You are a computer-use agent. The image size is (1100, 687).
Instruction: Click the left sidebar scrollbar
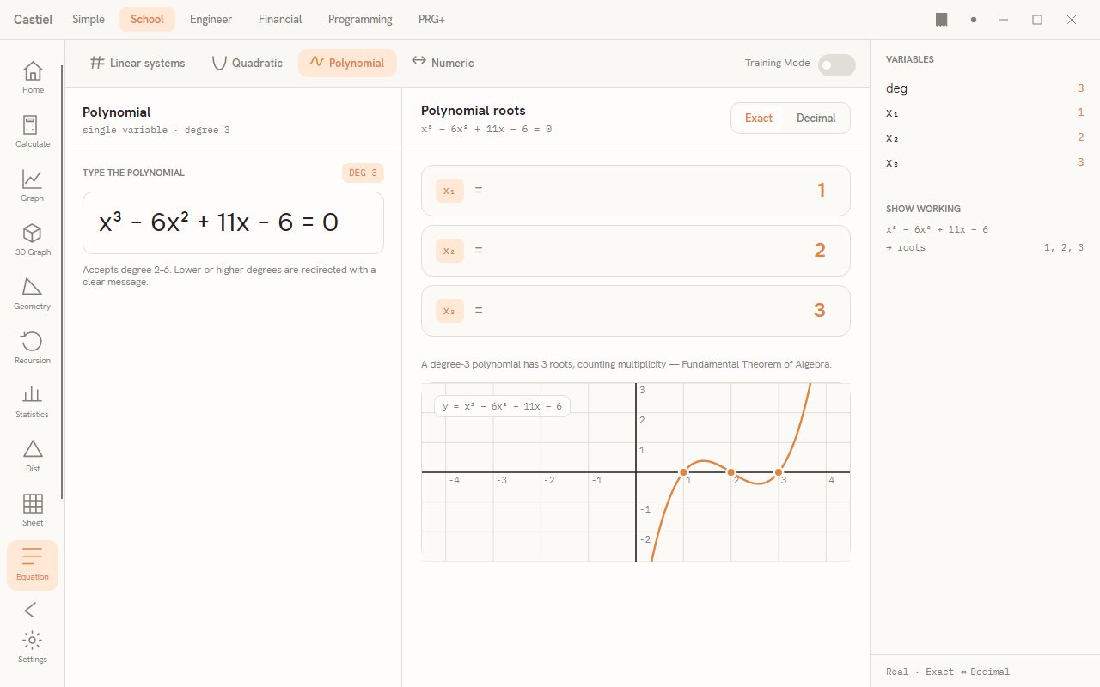click(x=62, y=282)
